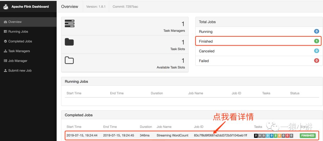Select Submit new Job in sidebar

(x=28, y=70)
